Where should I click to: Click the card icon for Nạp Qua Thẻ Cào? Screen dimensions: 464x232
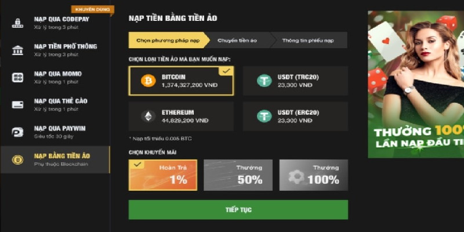click(x=17, y=104)
